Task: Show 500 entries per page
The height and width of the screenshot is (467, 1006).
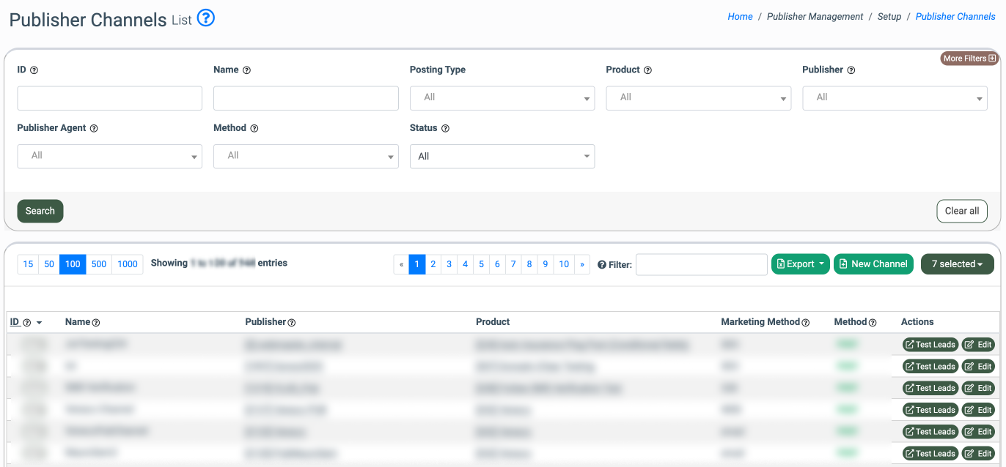Action: (99, 264)
